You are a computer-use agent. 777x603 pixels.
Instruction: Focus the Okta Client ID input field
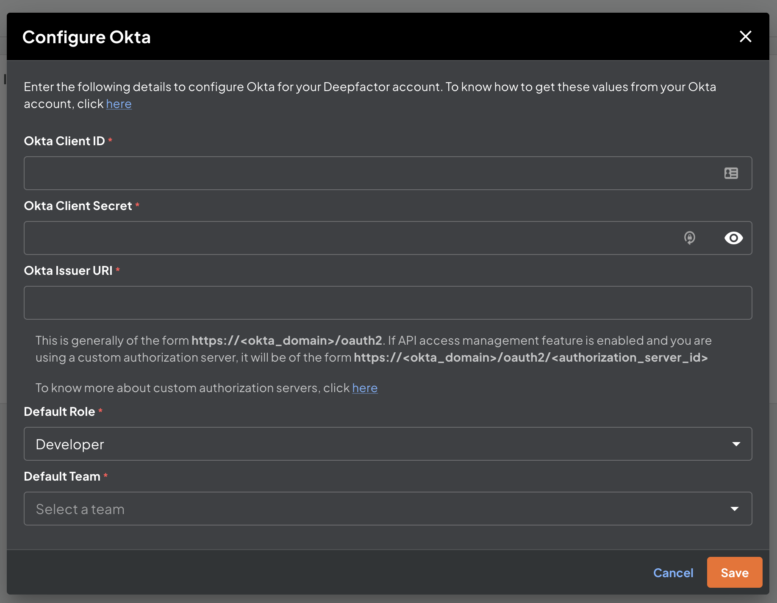coord(388,173)
